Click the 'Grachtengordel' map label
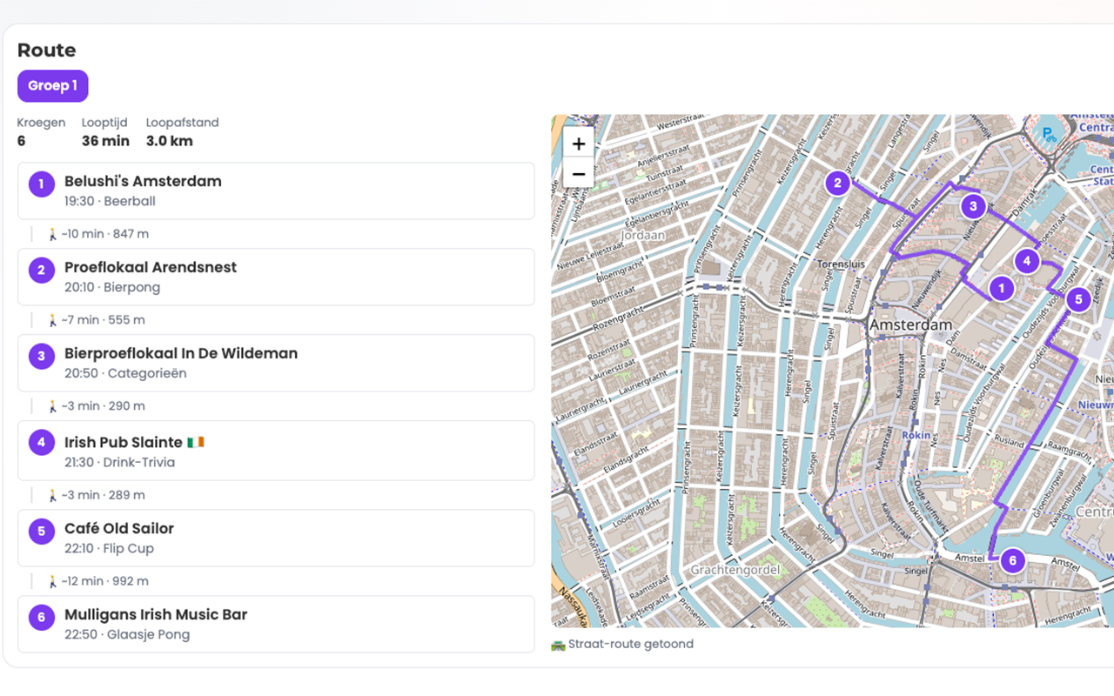Viewport: 1114px width, 696px height. click(x=735, y=570)
